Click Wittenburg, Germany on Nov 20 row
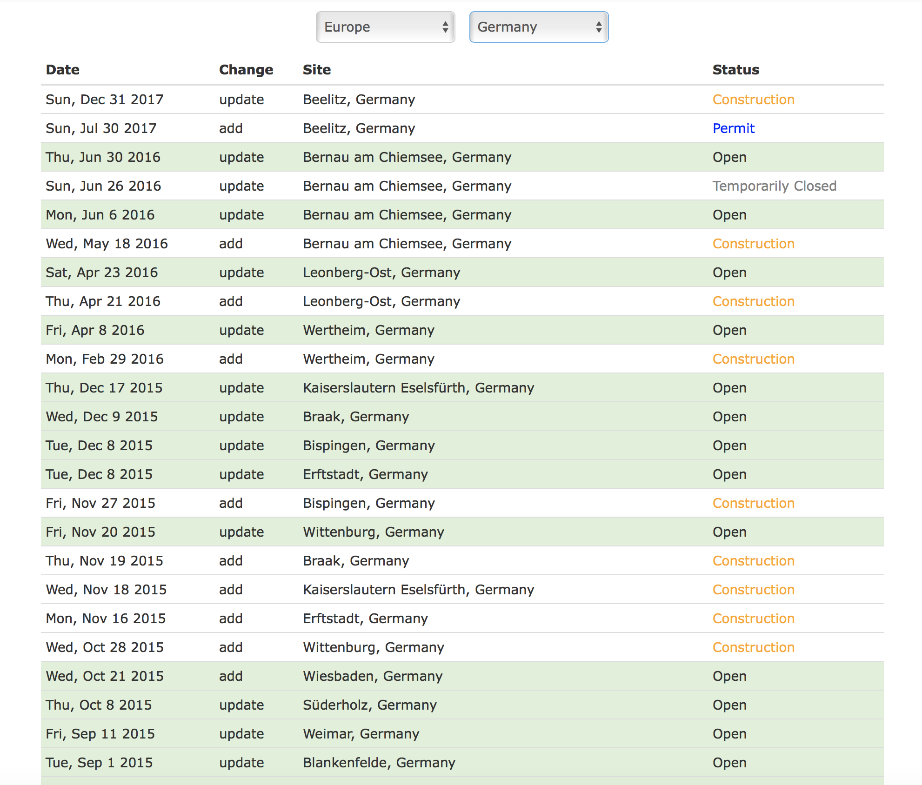This screenshot has height=785, width=922. [374, 532]
